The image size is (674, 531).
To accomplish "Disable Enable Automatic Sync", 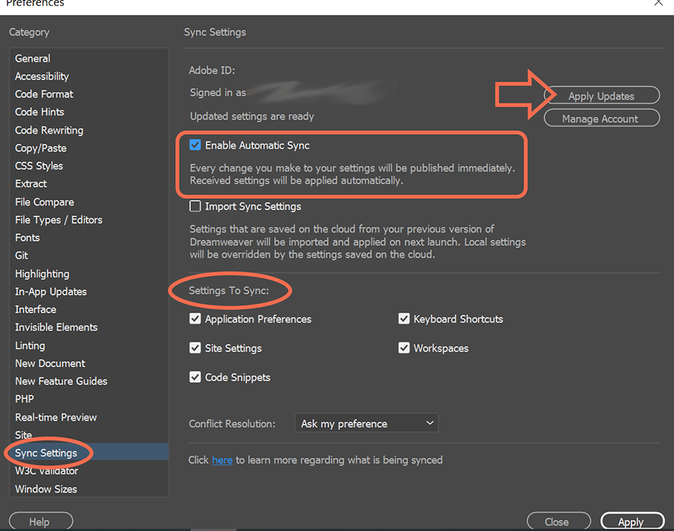I will tap(195, 145).
